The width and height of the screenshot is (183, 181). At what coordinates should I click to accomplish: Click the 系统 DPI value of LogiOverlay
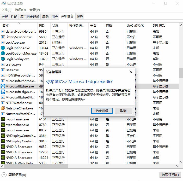[x=156, y=59]
